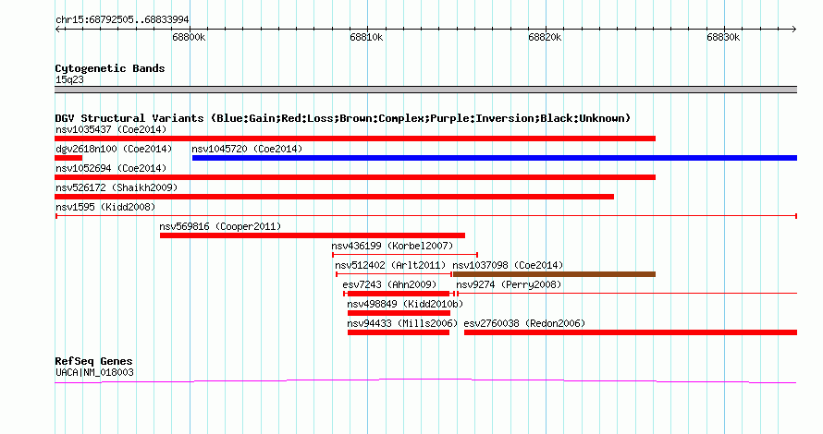Open gene label UACA|NM_018003

click(x=94, y=373)
